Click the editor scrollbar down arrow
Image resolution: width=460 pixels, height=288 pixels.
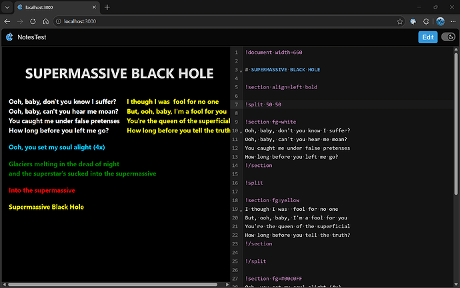[x=456, y=284]
